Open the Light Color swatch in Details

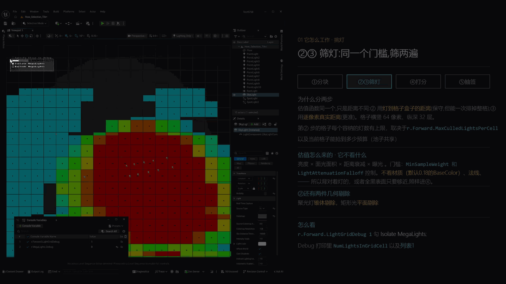pos(262,244)
